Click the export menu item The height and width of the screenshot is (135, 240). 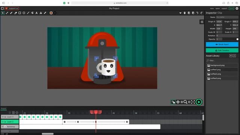224,8
